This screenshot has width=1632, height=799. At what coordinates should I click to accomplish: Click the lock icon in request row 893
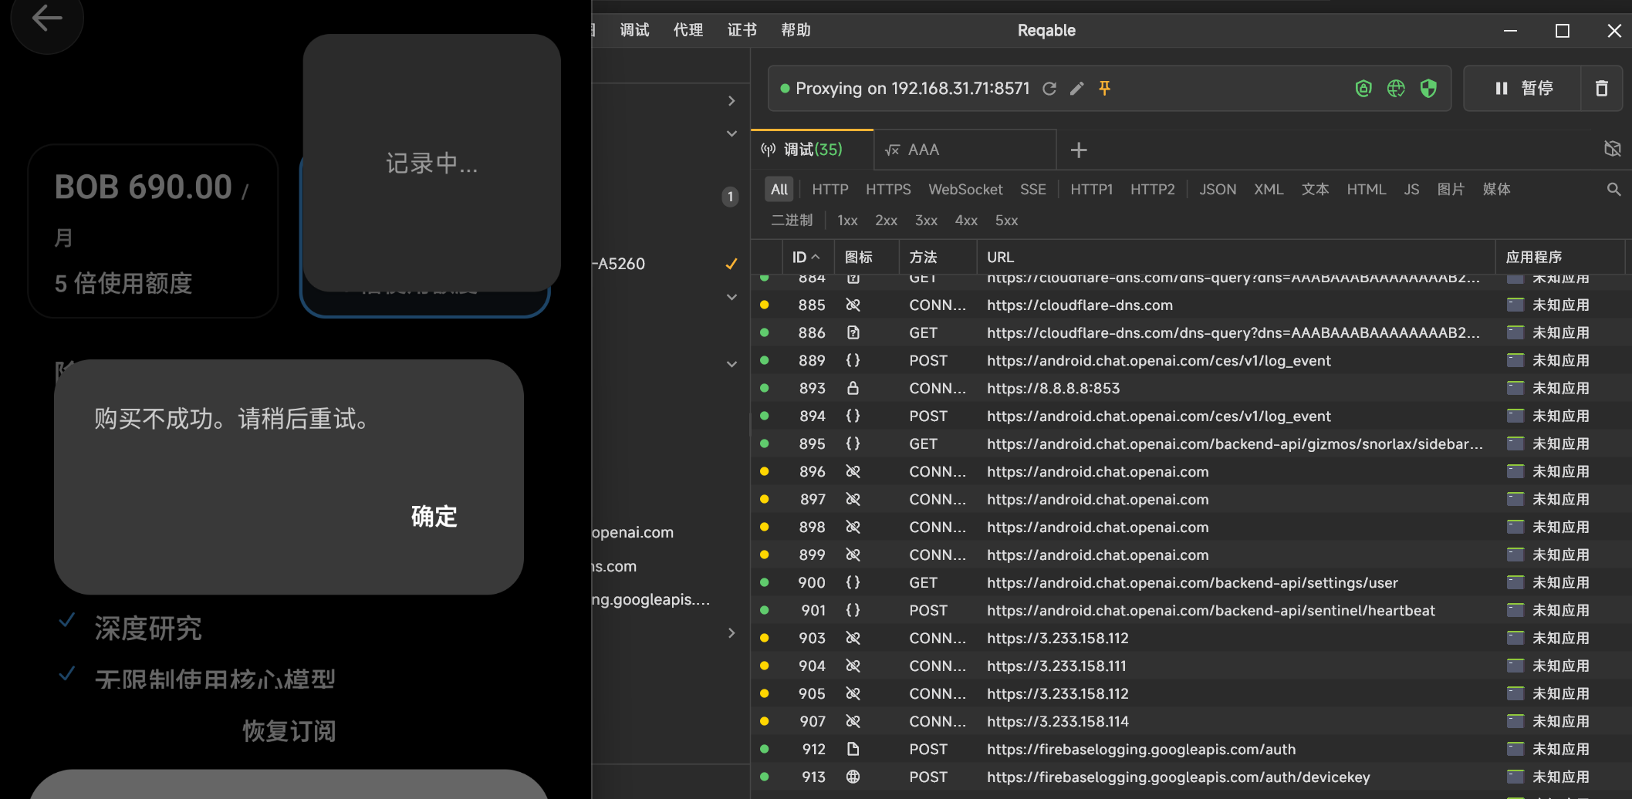tap(853, 389)
